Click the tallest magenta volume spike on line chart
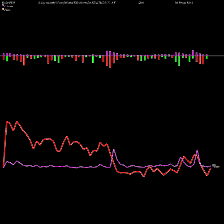Image resolution: width=224 pixels, height=224 pixels. 114,149
